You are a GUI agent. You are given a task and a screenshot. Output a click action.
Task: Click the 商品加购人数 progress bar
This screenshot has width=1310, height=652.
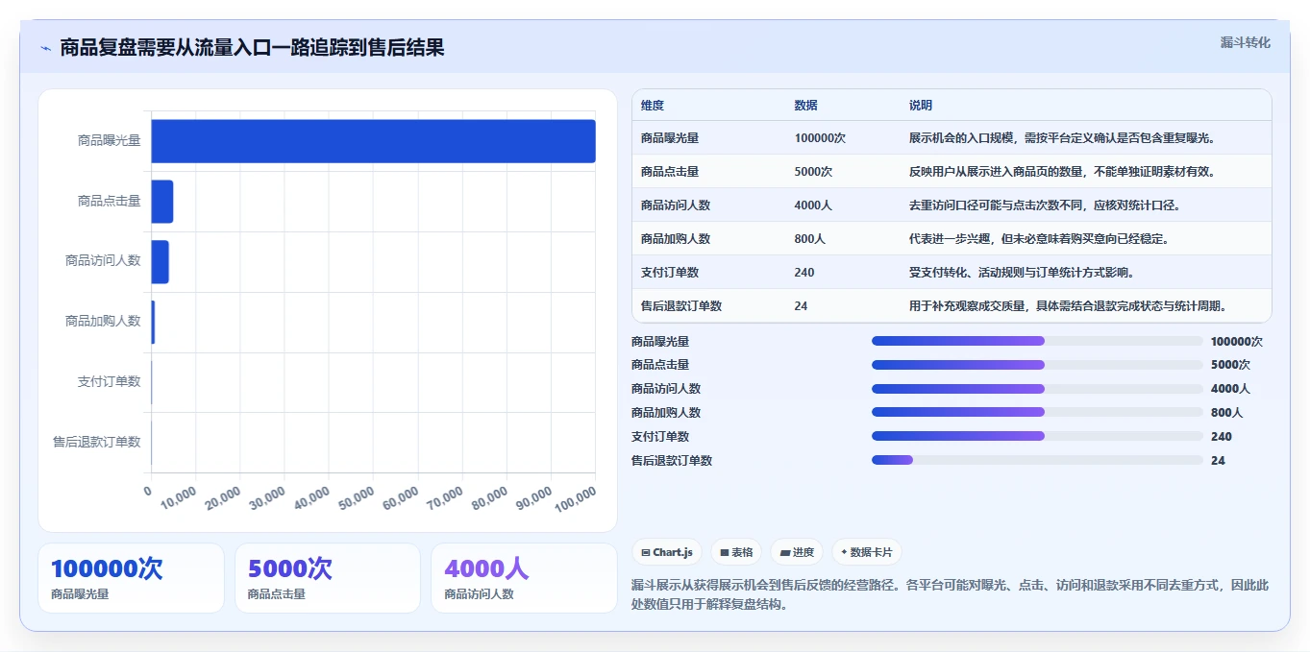pyautogui.click(x=1037, y=412)
